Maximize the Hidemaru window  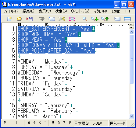124,5
